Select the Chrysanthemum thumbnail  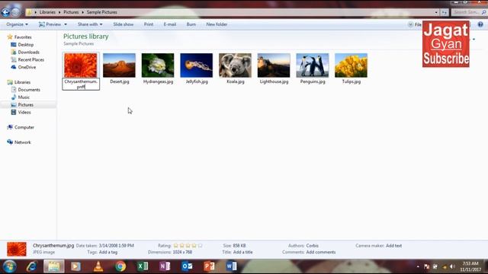pos(81,65)
